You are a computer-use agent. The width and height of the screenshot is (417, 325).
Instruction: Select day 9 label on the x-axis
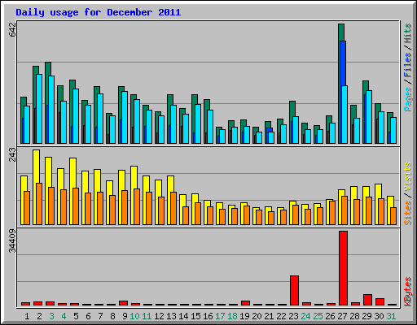point(125,316)
